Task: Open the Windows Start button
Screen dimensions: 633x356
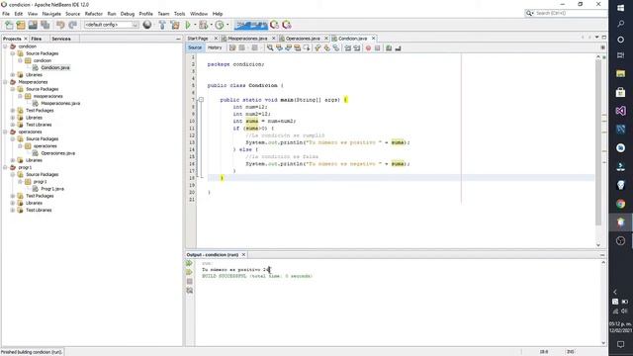Action: [620, 8]
